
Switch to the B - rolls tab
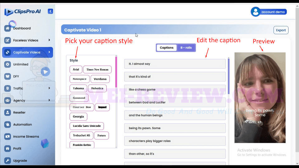pyautogui.click(x=186, y=48)
